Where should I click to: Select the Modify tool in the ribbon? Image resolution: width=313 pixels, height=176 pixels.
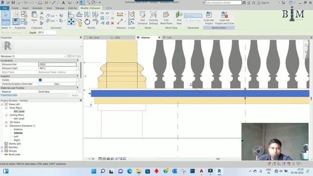click(x=5, y=18)
